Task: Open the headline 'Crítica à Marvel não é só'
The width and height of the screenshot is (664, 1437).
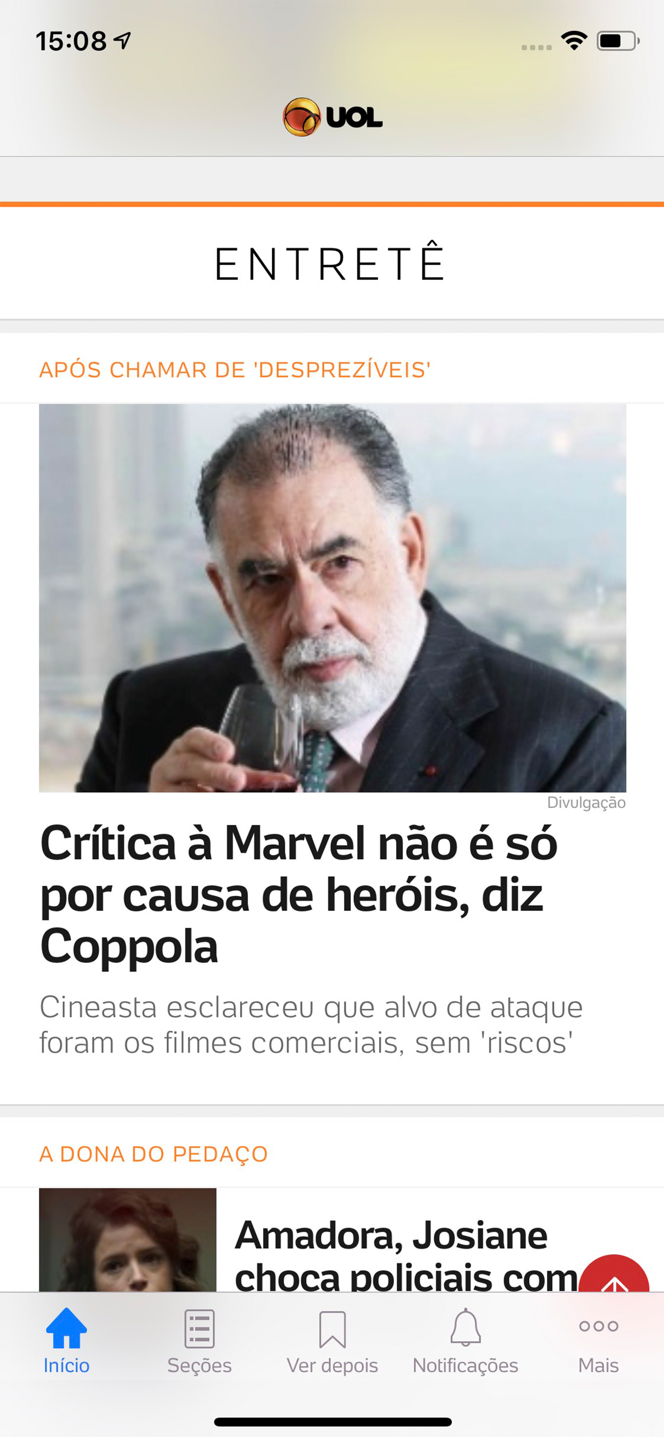Action: (x=299, y=895)
